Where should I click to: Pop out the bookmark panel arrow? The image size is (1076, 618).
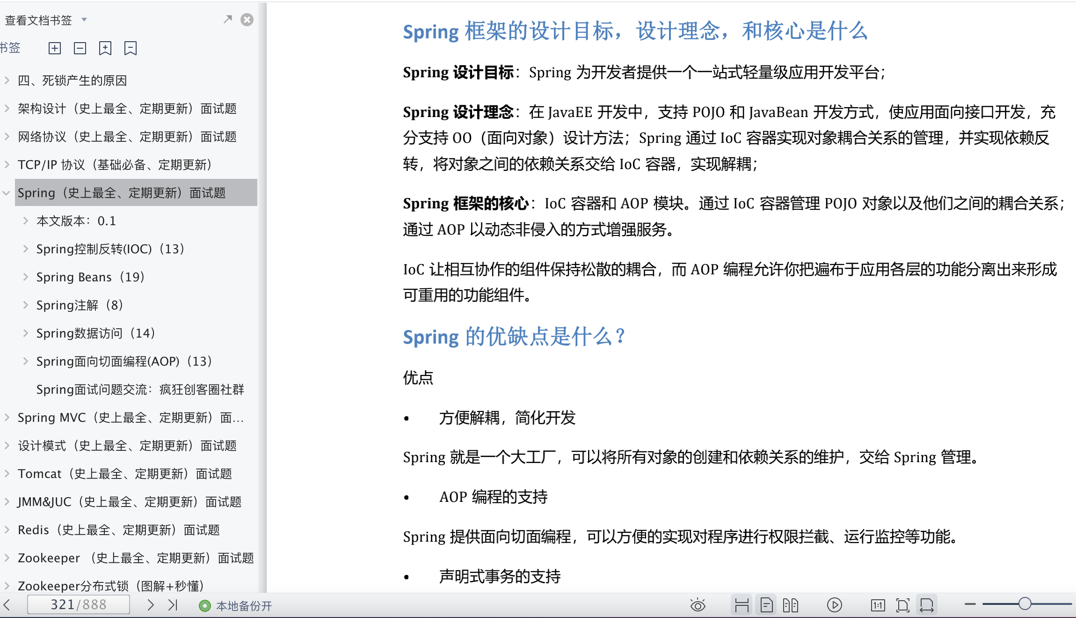click(228, 19)
